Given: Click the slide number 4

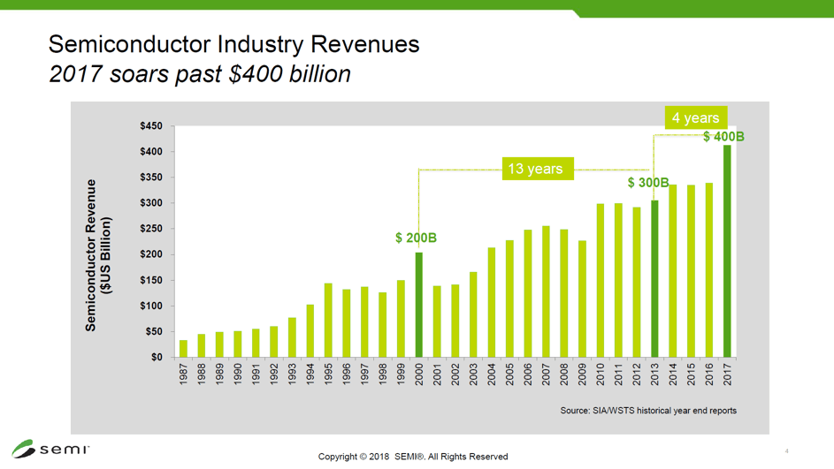Looking at the screenshot, I should pos(786,451).
